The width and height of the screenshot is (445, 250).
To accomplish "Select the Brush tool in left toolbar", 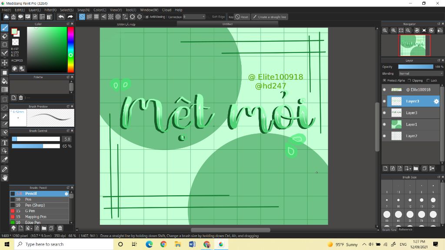I will click(4, 28).
